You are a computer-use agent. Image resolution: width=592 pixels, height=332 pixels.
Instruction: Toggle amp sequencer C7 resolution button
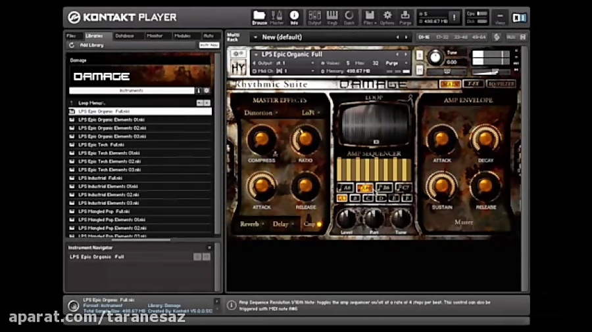(x=403, y=187)
